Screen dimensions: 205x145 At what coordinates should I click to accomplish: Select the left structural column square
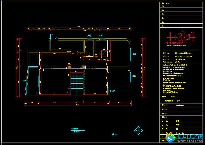(x=70, y=68)
